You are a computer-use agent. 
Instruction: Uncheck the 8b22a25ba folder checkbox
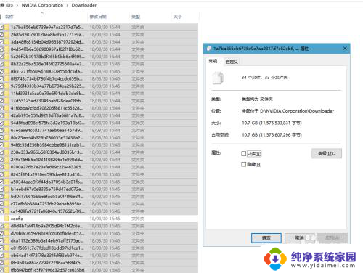coord(1,64)
